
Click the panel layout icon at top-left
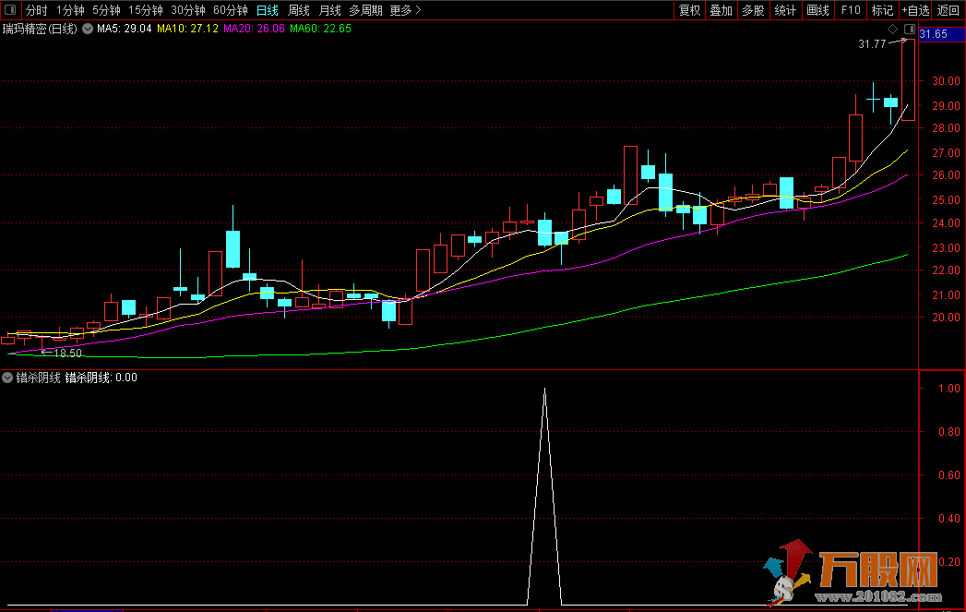10,10
